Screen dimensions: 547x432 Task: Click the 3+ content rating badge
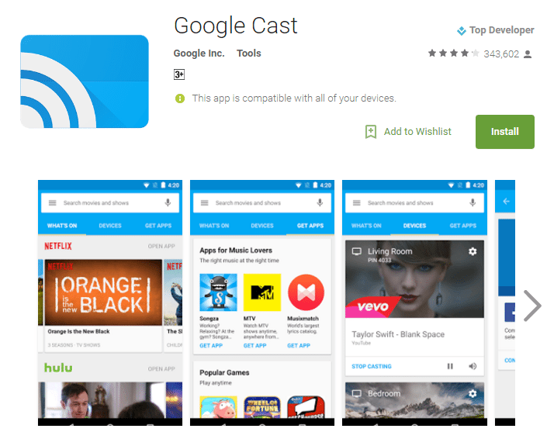179,74
